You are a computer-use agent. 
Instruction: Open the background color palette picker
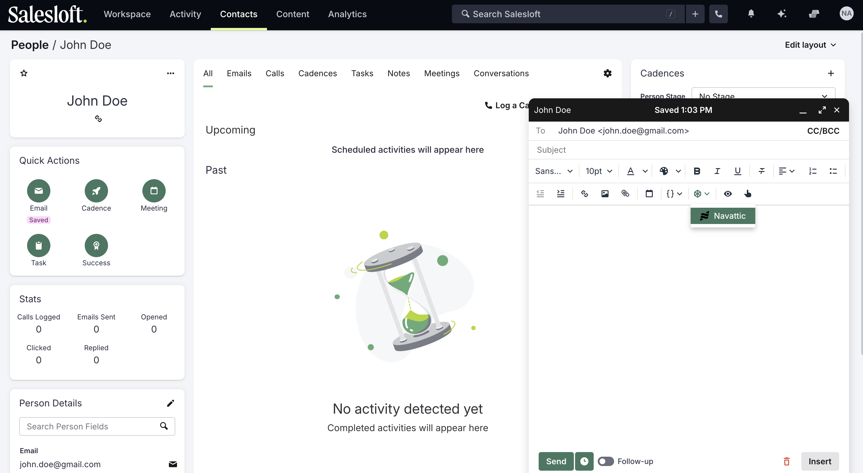point(670,171)
